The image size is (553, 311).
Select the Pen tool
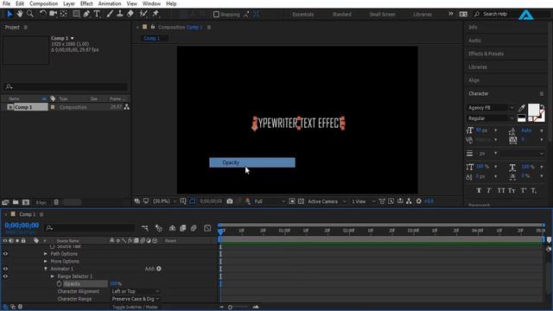(86, 14)
